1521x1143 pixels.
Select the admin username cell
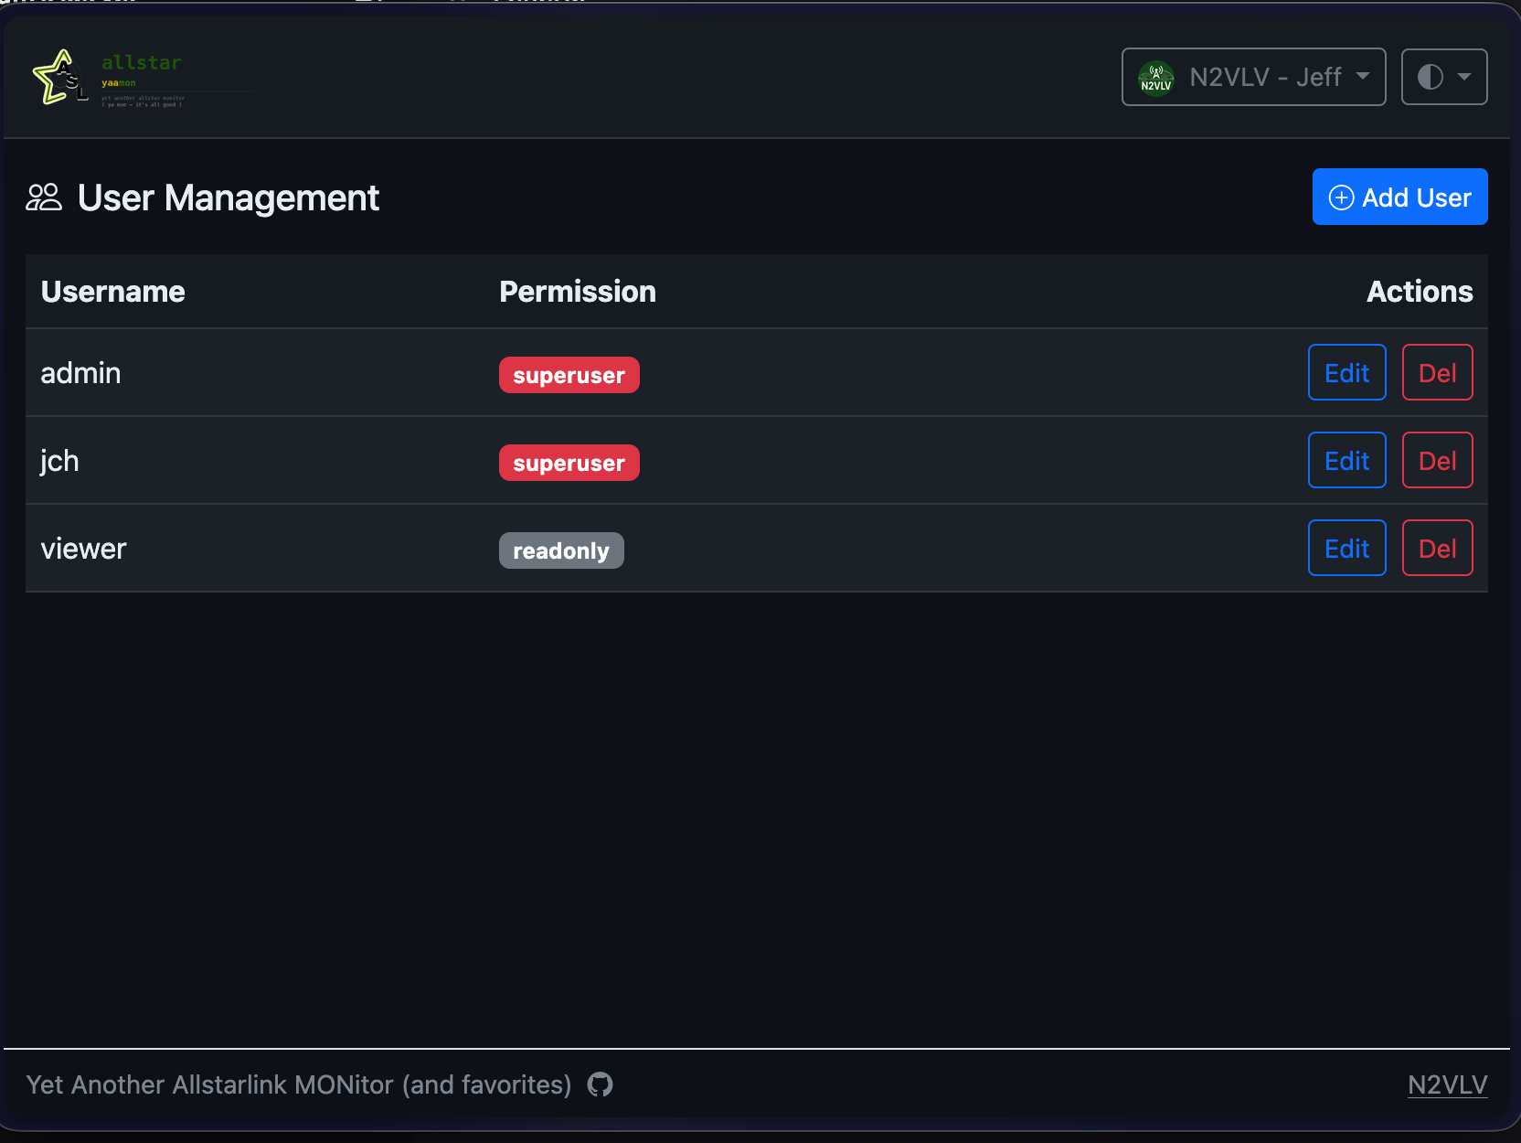pyautogui.click(x=254, y=373)
